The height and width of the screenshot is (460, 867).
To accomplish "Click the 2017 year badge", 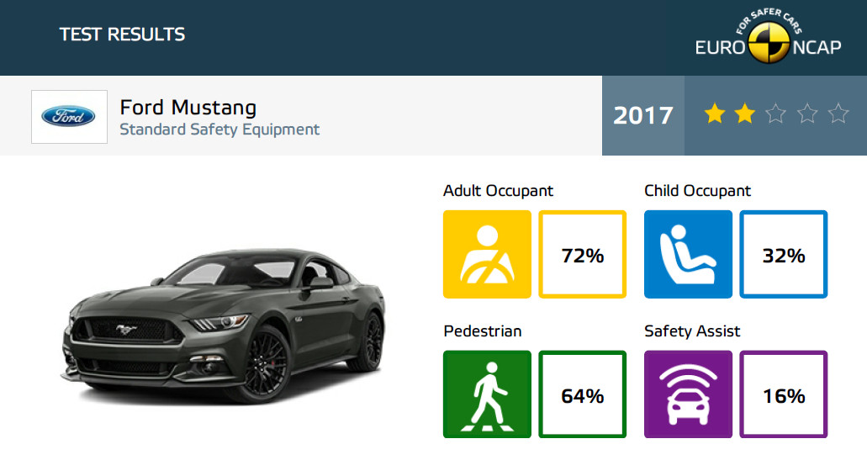I will 643,115.
